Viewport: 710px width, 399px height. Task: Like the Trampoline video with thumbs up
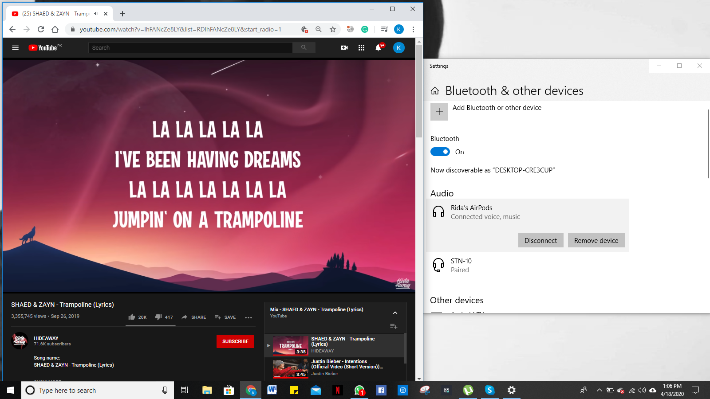pyautogui.click(x=132, y=317)
